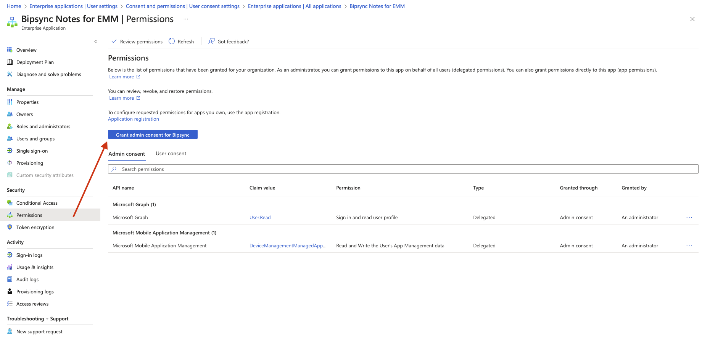Screen dimensions: 702x344
Task: Open Provisioning logs icon
Action: pyautogui.click(x=10, y=291)
